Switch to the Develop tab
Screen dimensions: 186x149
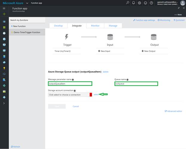[x=58, y=26]
